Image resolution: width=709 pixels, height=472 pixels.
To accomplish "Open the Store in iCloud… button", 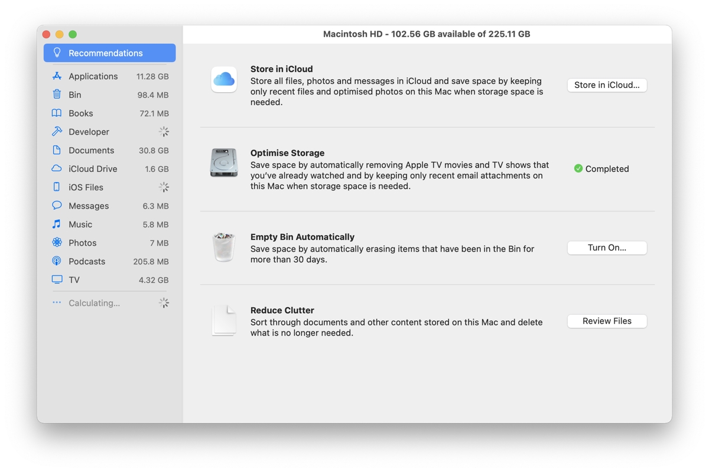I will coord(607,85).
